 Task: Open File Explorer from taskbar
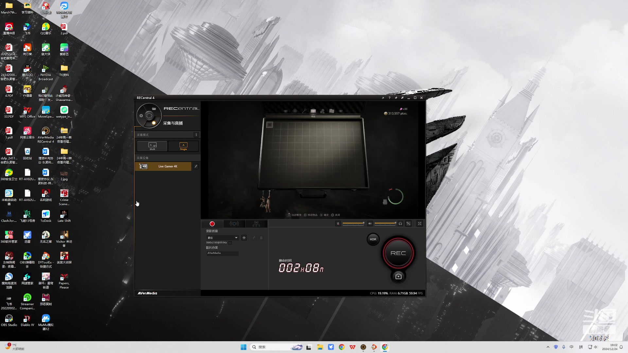point(320,347)
